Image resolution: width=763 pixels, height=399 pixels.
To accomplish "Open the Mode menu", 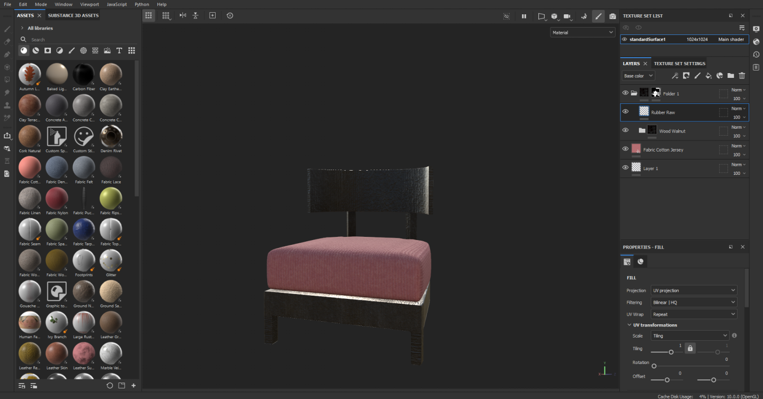I will point(41,4).
